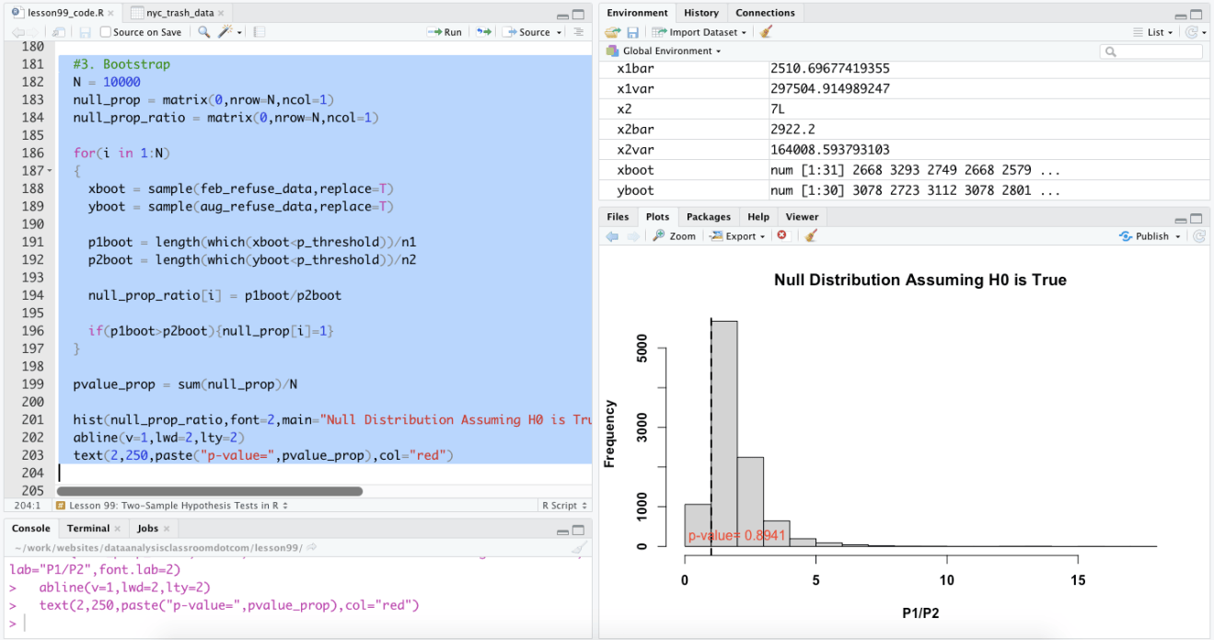Click the Environment search field

coord(1150,51)
